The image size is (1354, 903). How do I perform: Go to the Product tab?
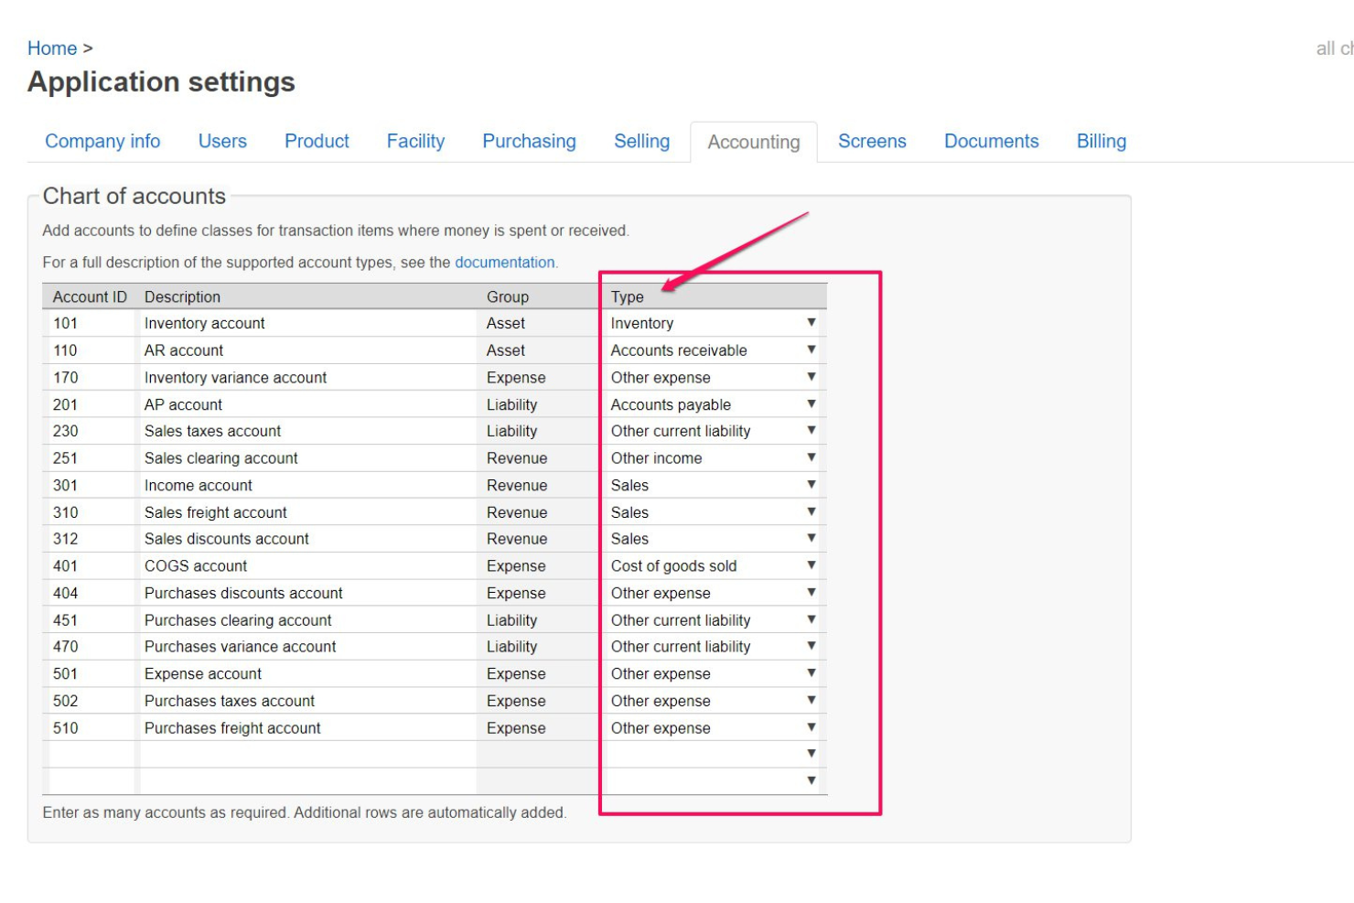(317, 142)
